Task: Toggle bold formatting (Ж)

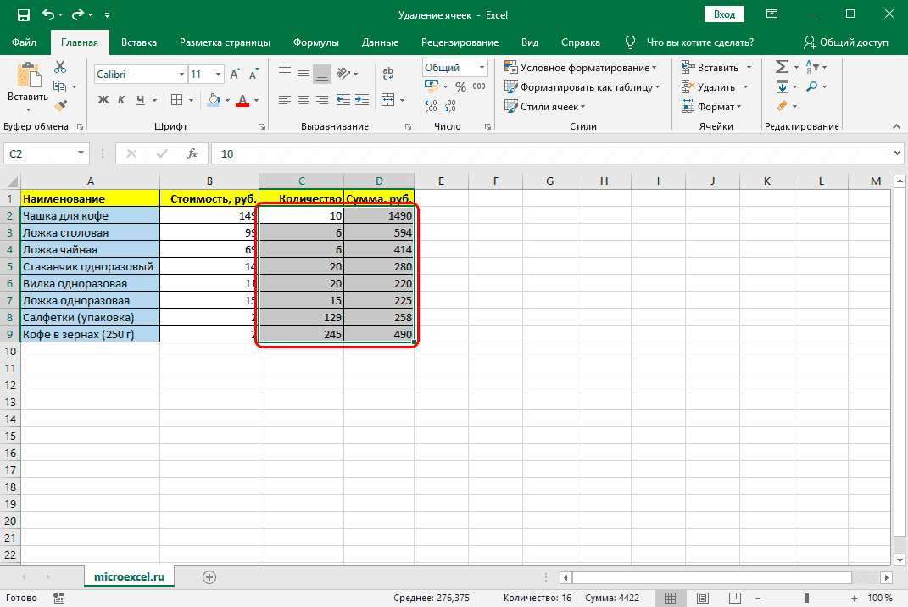Action: click(x=103, y=100)
